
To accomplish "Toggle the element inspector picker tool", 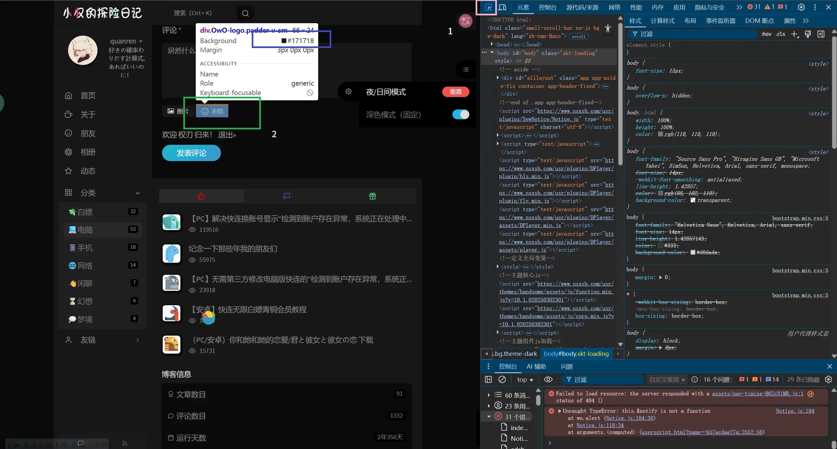I will [x=488, y=7].
